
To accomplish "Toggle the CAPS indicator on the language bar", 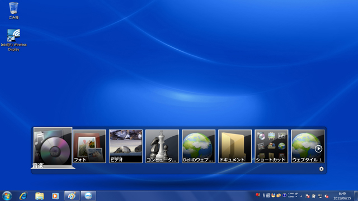I will click(x=291, y=194).
